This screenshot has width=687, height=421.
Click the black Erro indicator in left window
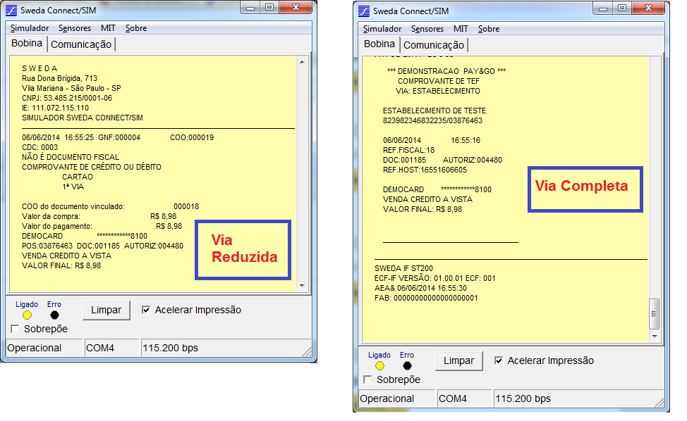click(x=54, y=315)
